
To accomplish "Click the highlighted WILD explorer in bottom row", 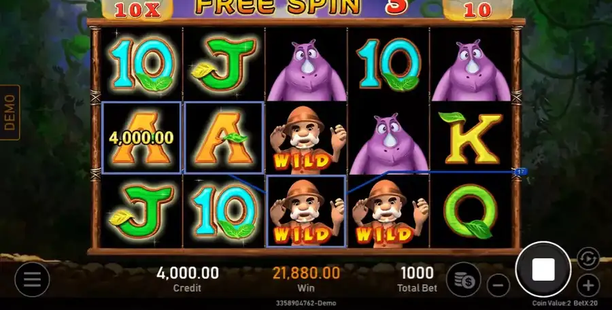I will pos(305,211).
